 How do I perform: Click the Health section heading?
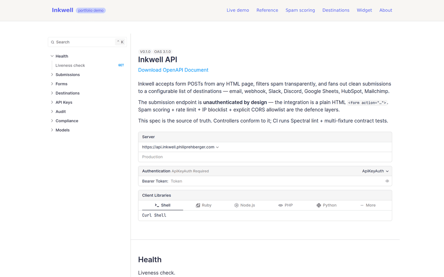tap(150, 260)
